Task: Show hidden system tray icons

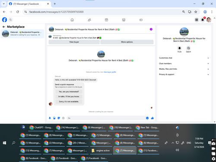Action: click(173, 143)
